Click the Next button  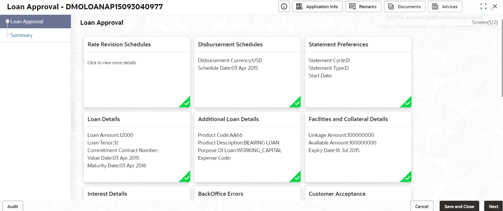(x=494, y=206)
